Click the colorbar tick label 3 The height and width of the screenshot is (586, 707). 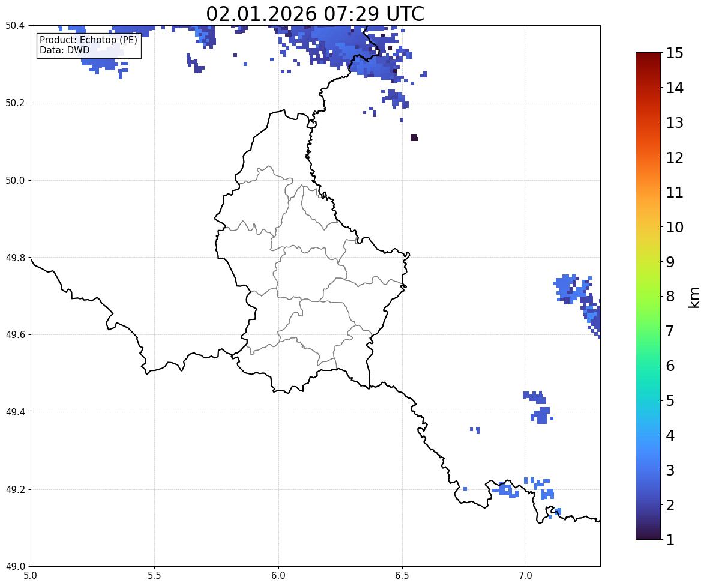click(670, 470)
